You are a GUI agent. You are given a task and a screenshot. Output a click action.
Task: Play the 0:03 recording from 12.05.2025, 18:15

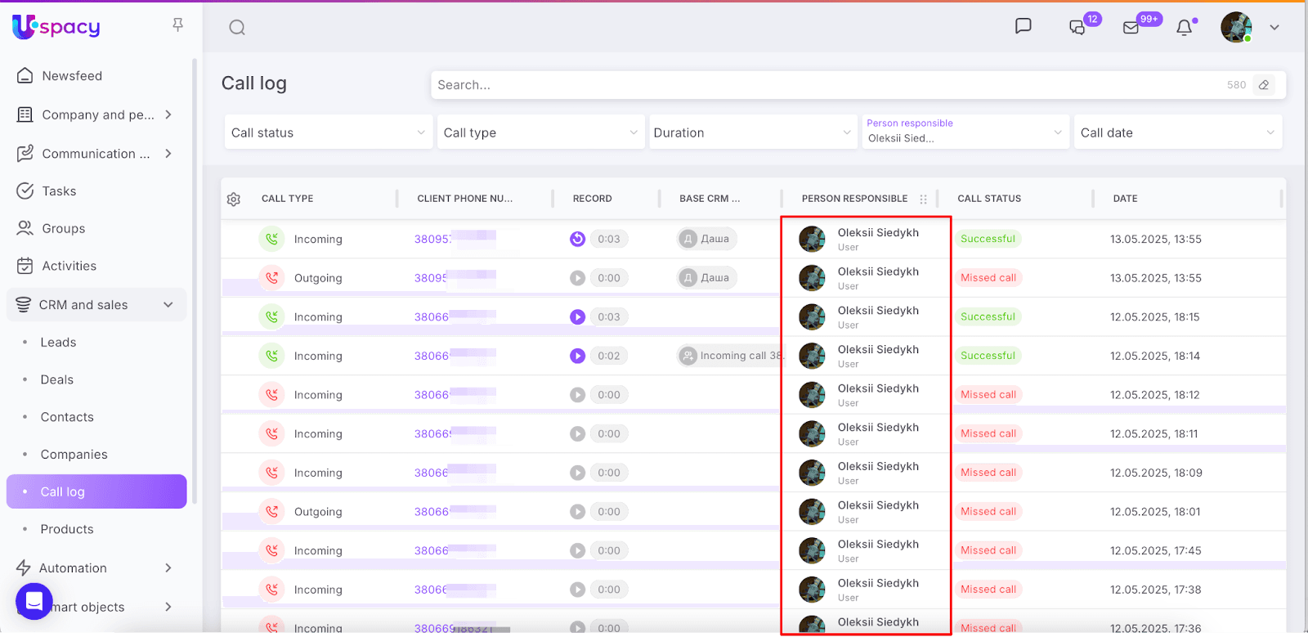[x=578, y=317]
